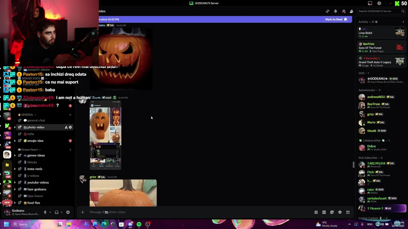Open the Threads icon in channel header
The height and width of the screenshot is (229, 408).
tap(327, 11)
